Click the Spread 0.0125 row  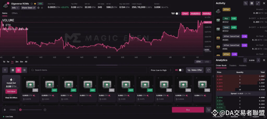[x=241, y=94]
